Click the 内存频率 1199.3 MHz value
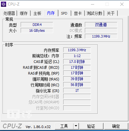129x131 pixels. pyautogui.click(x=77, y=50)
